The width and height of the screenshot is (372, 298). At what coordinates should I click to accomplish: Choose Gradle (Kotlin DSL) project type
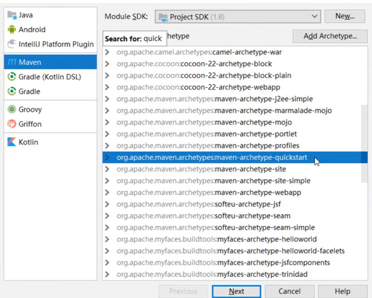tap(50, 77)
